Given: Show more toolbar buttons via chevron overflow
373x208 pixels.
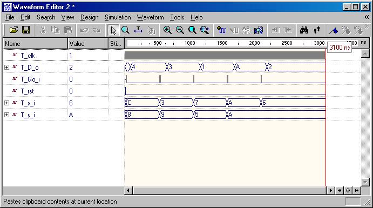Looking at the screenshot, I should 367,26.
